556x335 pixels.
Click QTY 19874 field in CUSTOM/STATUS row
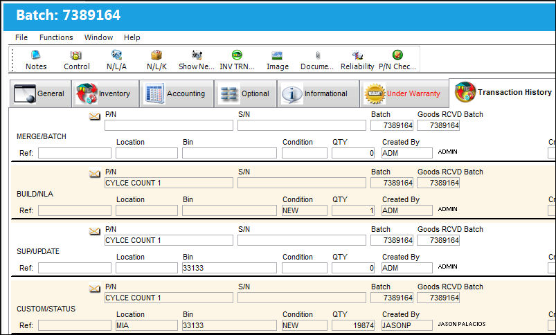[353, 325]
